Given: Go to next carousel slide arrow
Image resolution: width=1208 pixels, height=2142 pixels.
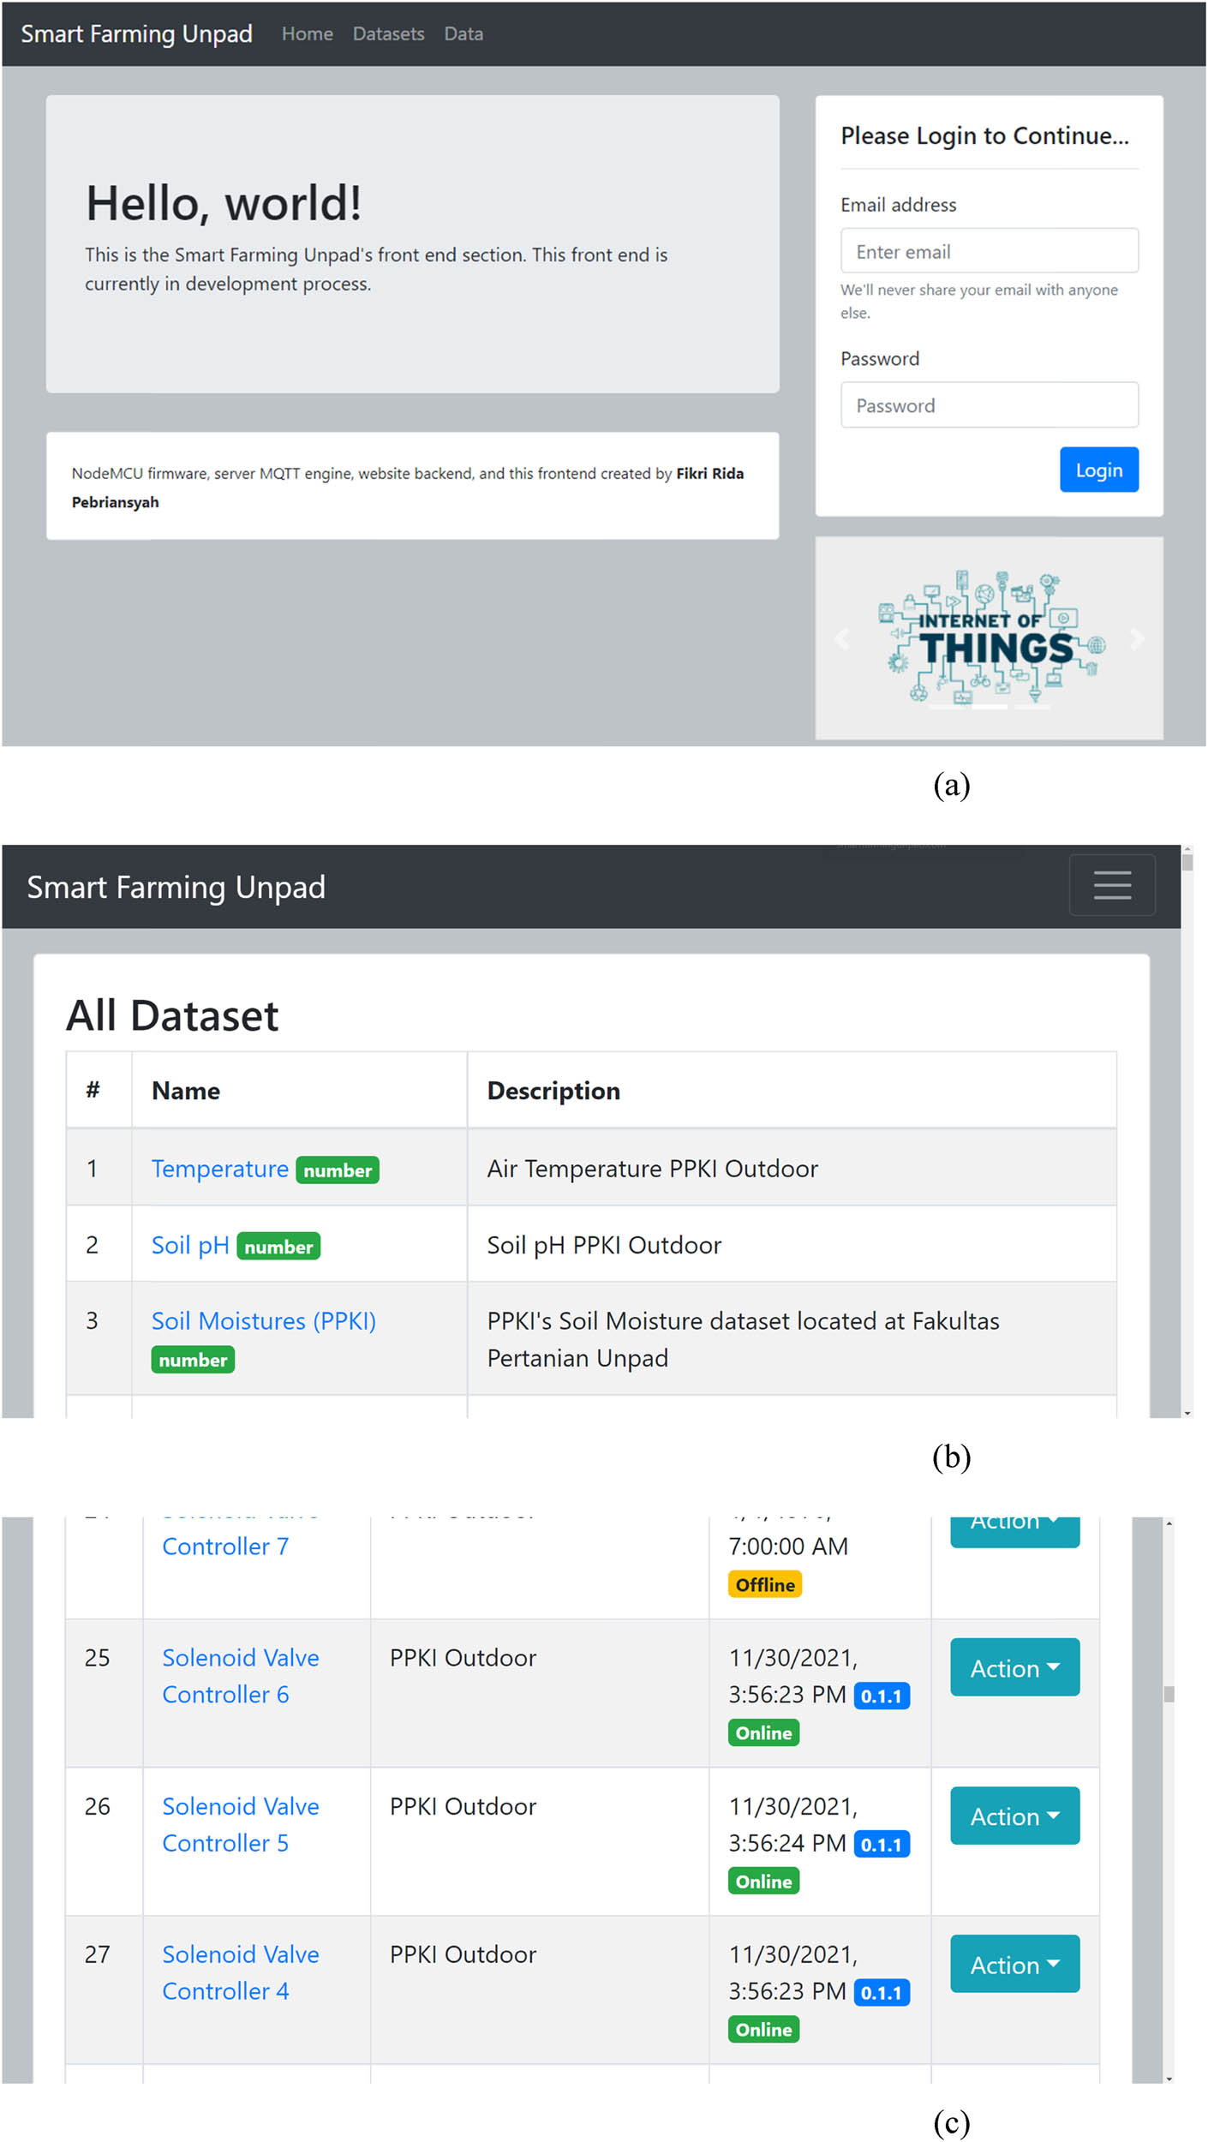Looking at the screenshot, I should click(x=1137, y=638).
